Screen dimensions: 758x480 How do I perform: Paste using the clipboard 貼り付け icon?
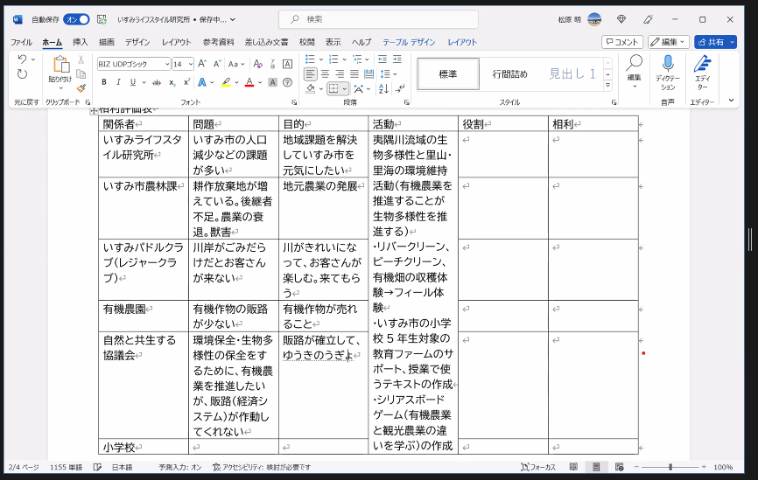pyautogui.click(x=60, y=65)
